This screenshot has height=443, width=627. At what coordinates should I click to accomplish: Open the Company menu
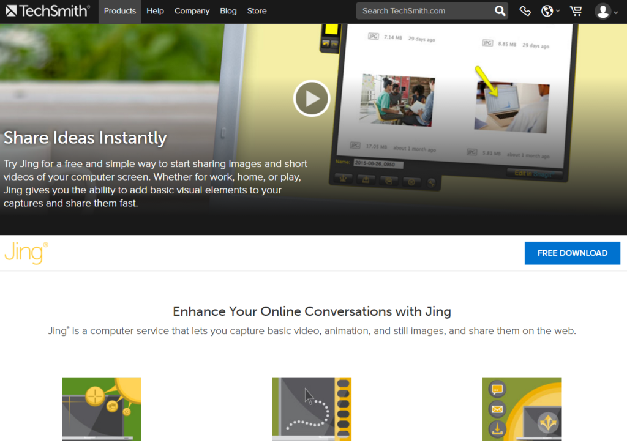click(x=192, y=11)
